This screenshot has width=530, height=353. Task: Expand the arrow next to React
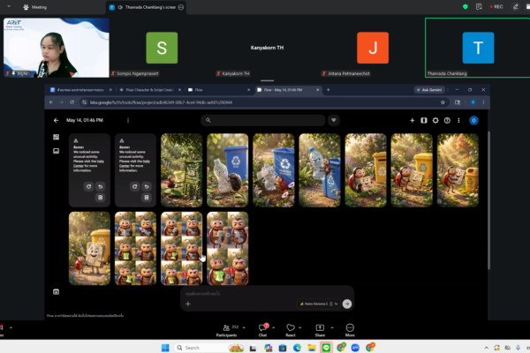pos(299,327)
